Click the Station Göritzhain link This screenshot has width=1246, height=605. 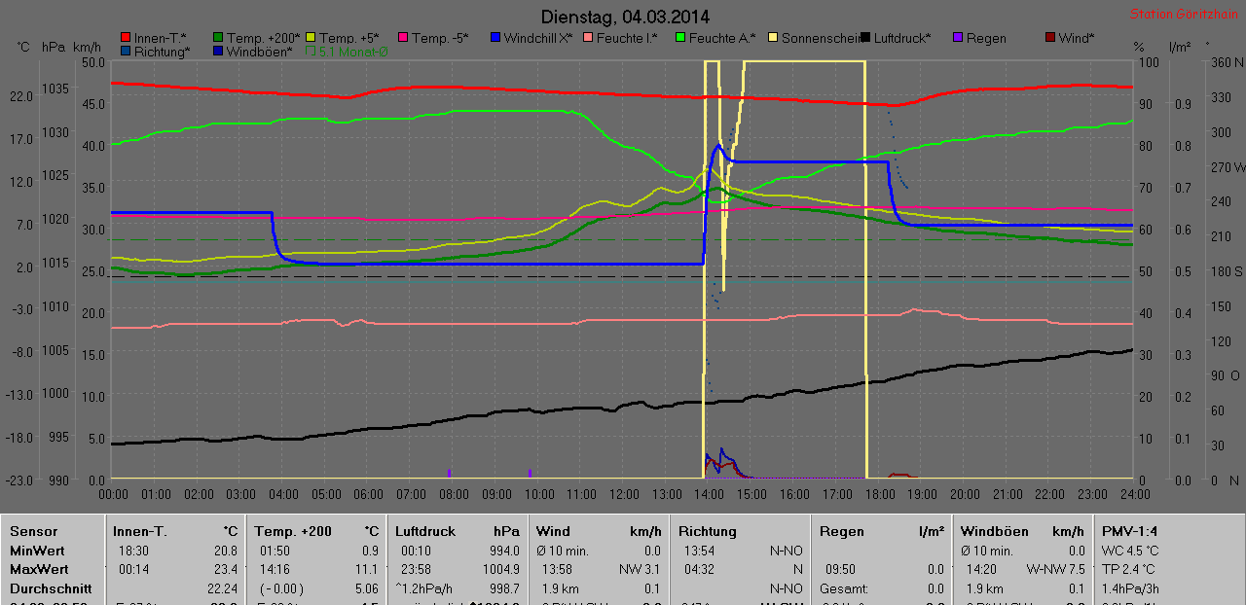1184,15
